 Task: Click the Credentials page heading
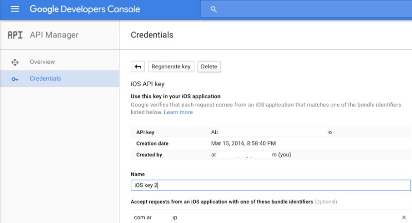point(152,35)
